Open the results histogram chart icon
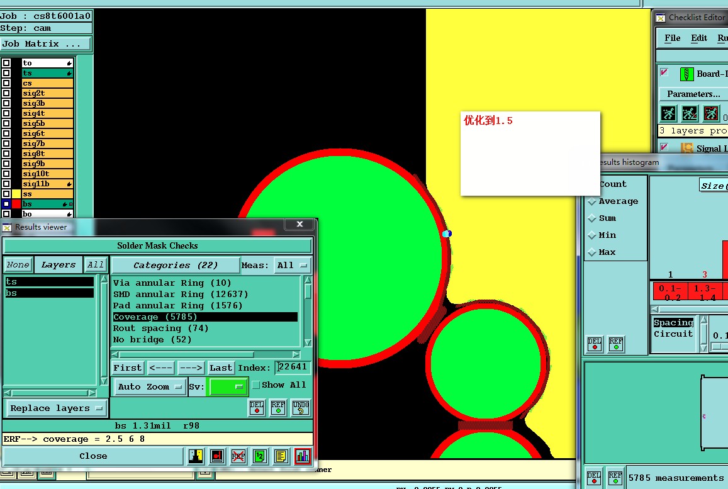This screenshot has width=728, height=489. (x=303, y=456)
